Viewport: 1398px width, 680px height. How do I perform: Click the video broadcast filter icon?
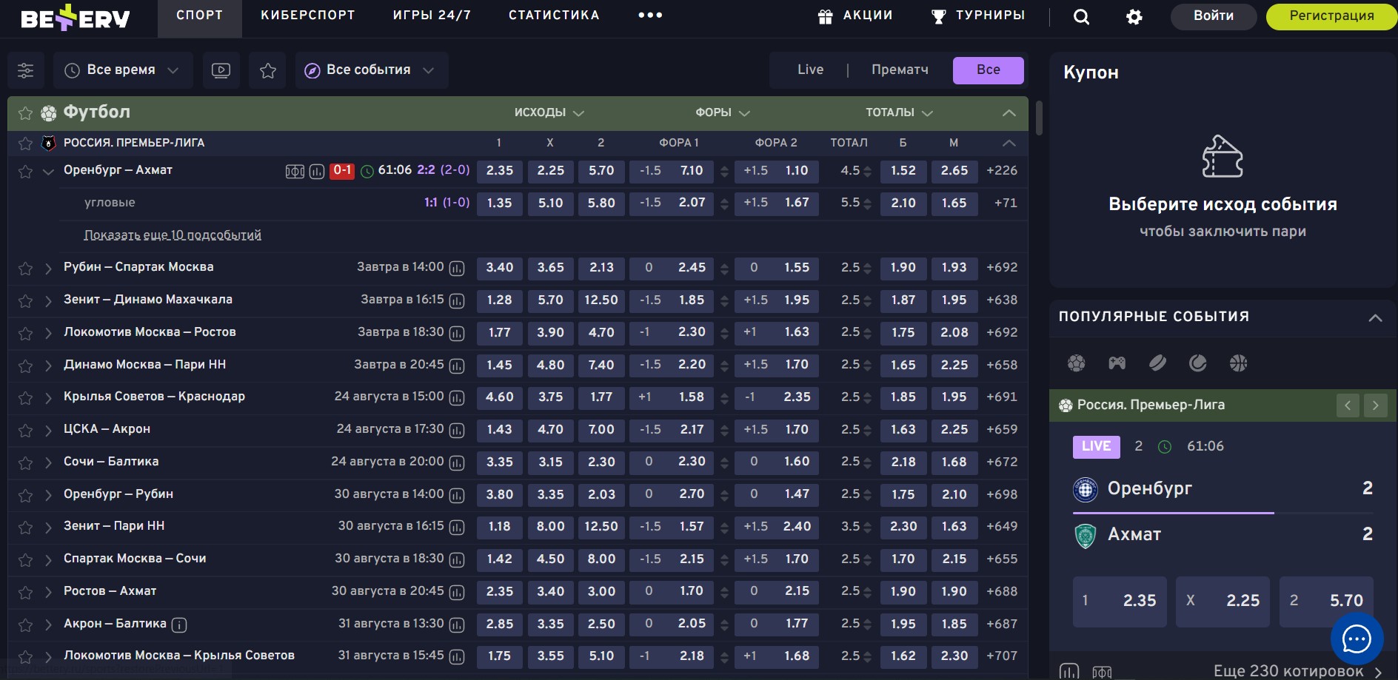click(x=221, y=70)
